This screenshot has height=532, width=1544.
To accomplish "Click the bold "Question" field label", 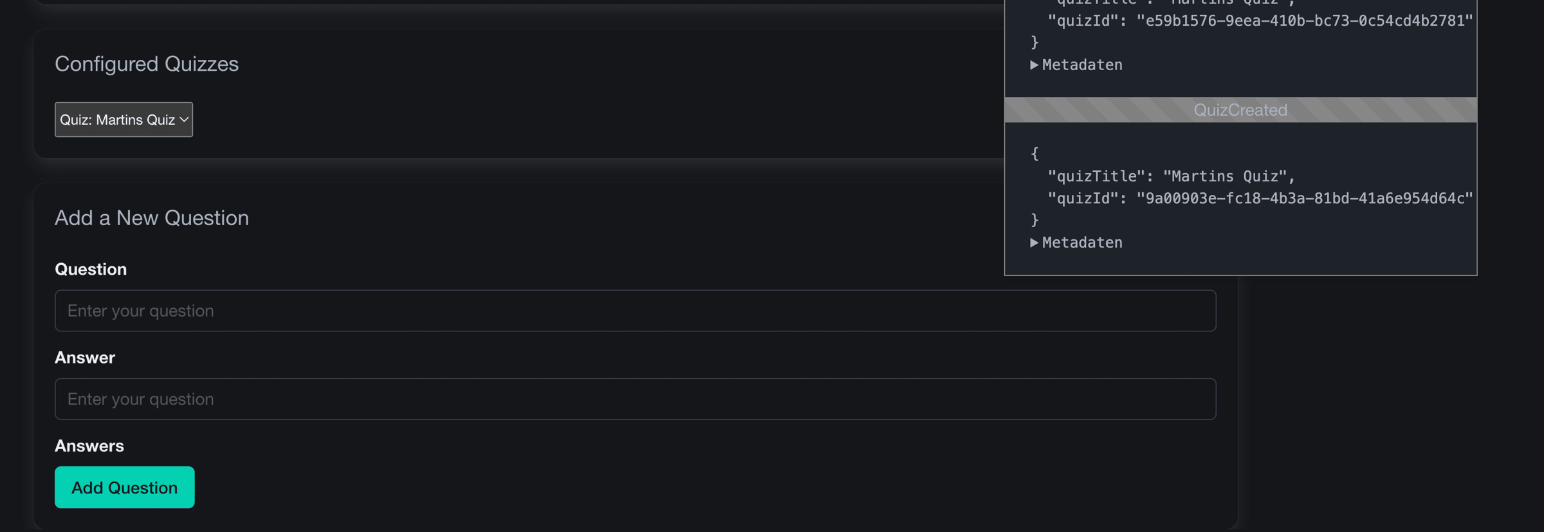I will [x=91, y=269].
